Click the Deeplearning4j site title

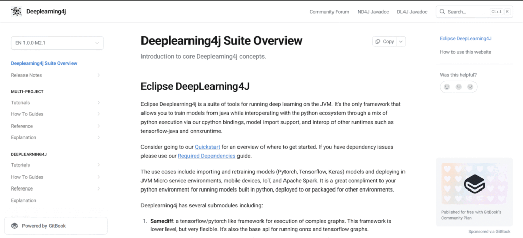pyautogui.click(x=46, y=12)
